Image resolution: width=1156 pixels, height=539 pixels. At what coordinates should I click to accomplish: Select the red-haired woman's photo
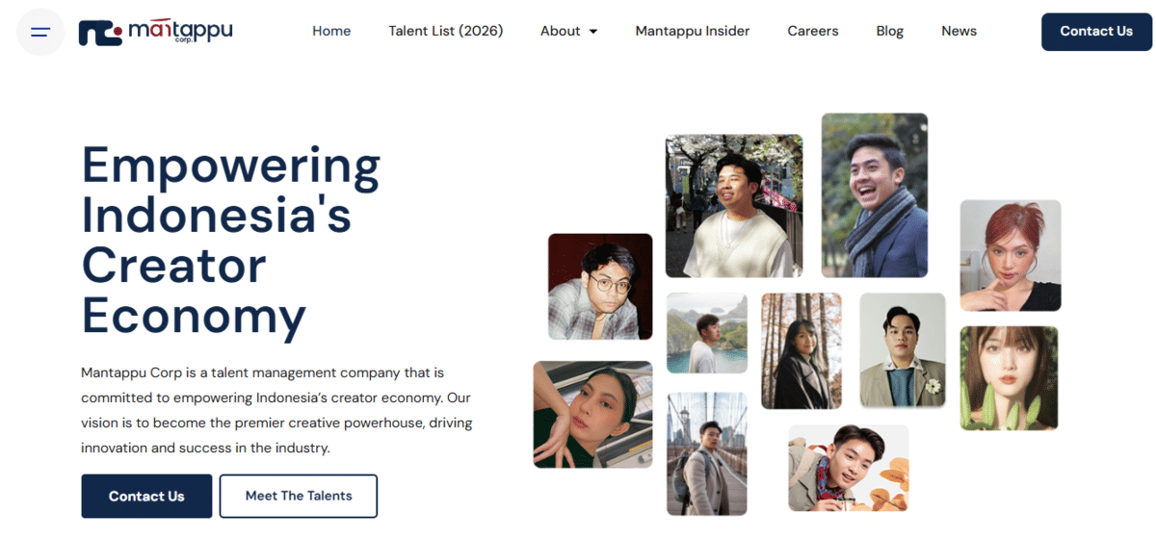[1011, 256]
